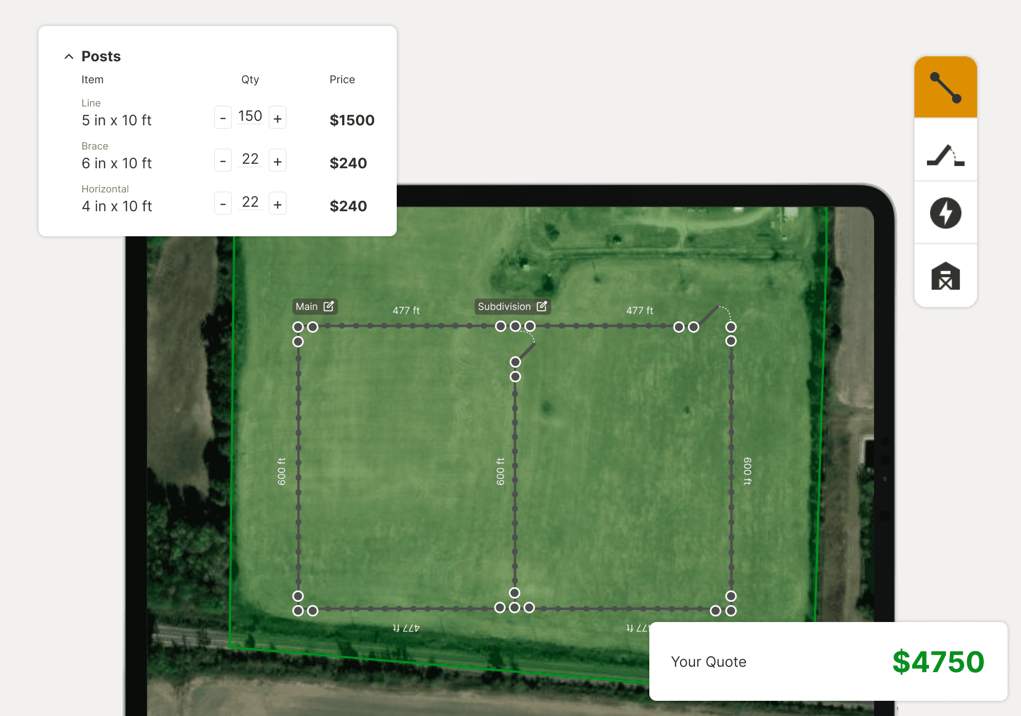The height and width of the screenshot is (716, 1021).
Task: Click the Subdivision fence label
Action: pos(504,307)
